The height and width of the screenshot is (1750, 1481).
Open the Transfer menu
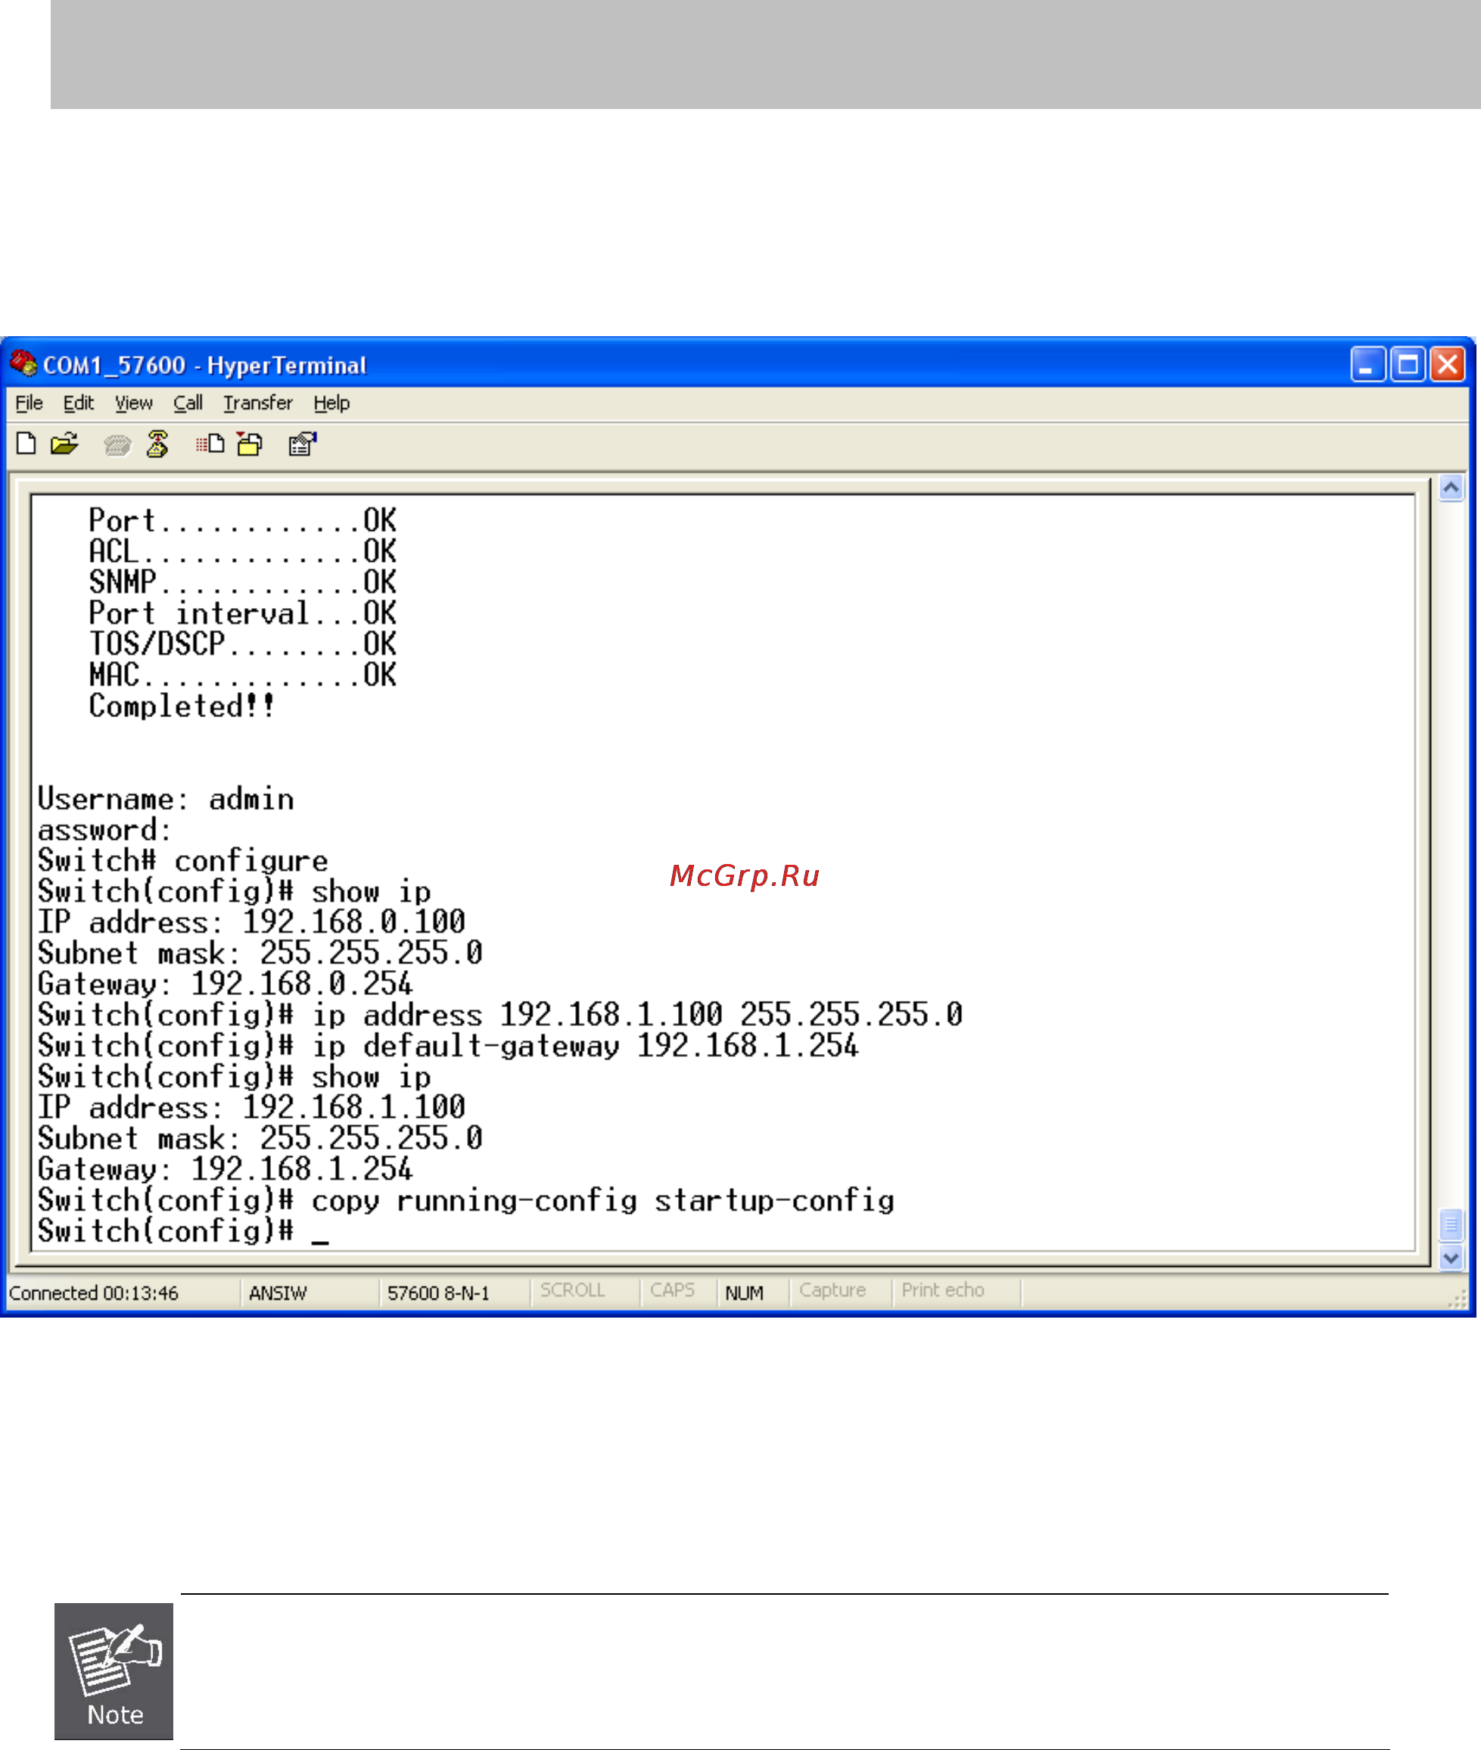258,402
